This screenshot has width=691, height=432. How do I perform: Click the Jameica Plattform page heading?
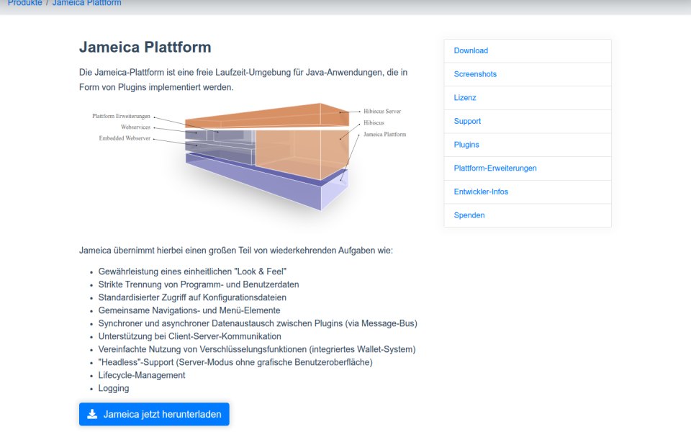(145, 48)
